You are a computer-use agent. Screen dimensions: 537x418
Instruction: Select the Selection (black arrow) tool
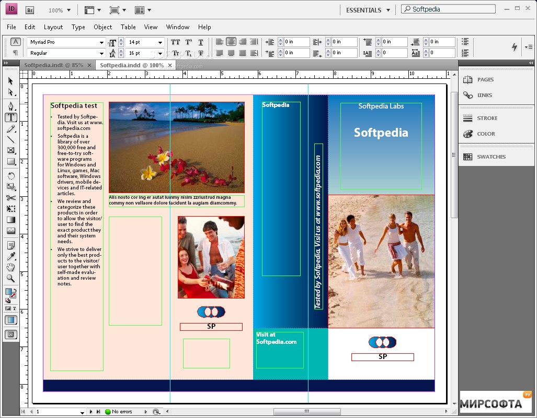click(10, 81)
